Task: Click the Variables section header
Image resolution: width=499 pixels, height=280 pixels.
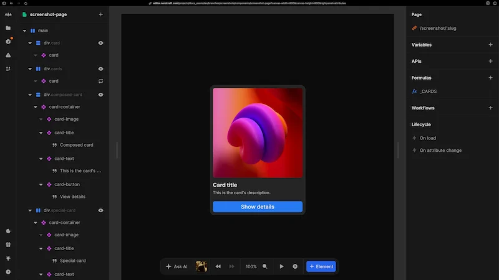Action: 422,45
